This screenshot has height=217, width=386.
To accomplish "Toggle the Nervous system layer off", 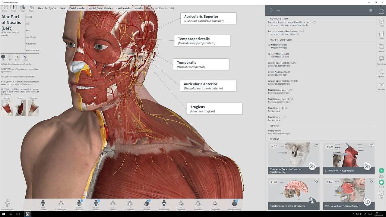I will tap(147, 203).
